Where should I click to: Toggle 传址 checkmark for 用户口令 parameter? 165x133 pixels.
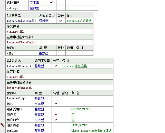coord(56,120)
